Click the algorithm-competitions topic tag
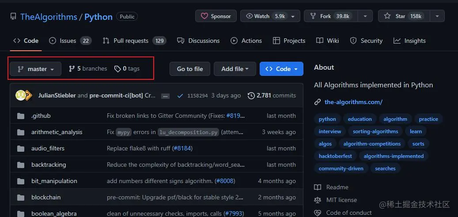The image size is (458, 217). pos(372,144)
